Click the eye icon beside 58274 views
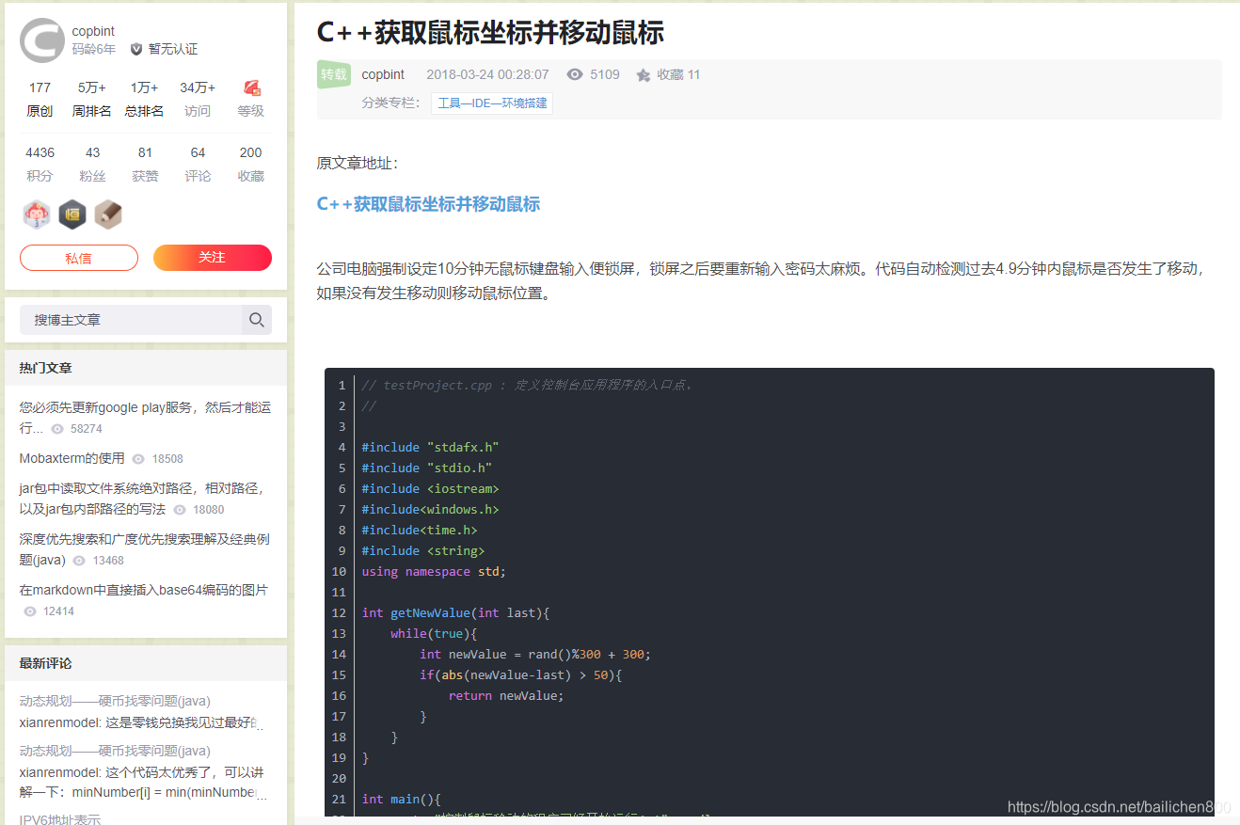 pyautogui.click(x=57, y=429)
